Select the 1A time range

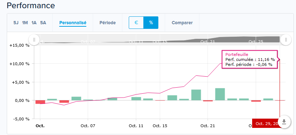34,23
